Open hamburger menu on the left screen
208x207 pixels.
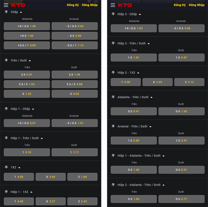(x=6, y=5)
